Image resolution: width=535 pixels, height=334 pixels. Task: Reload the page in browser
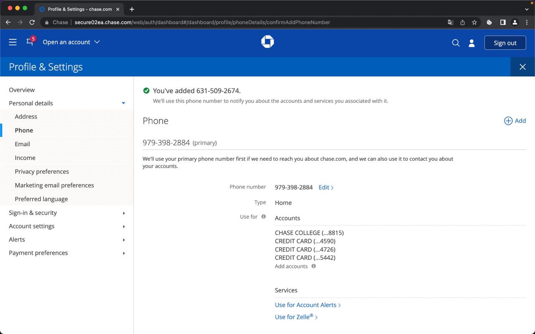(32, 23)
